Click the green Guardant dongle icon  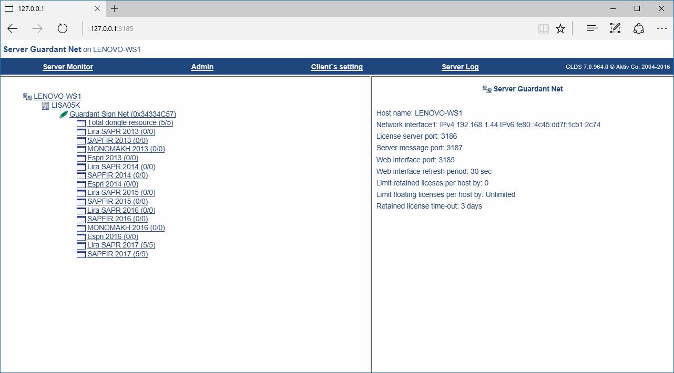[x=63, y=114]
